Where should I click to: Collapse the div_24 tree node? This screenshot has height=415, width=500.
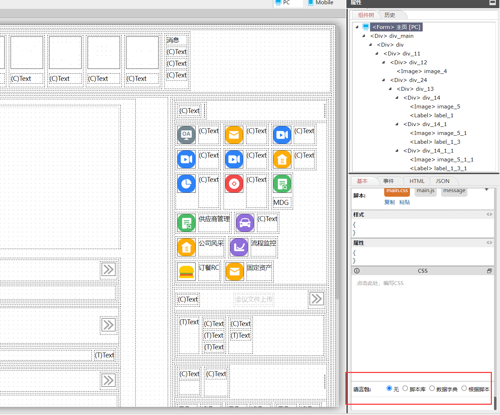tap(384, 80)
